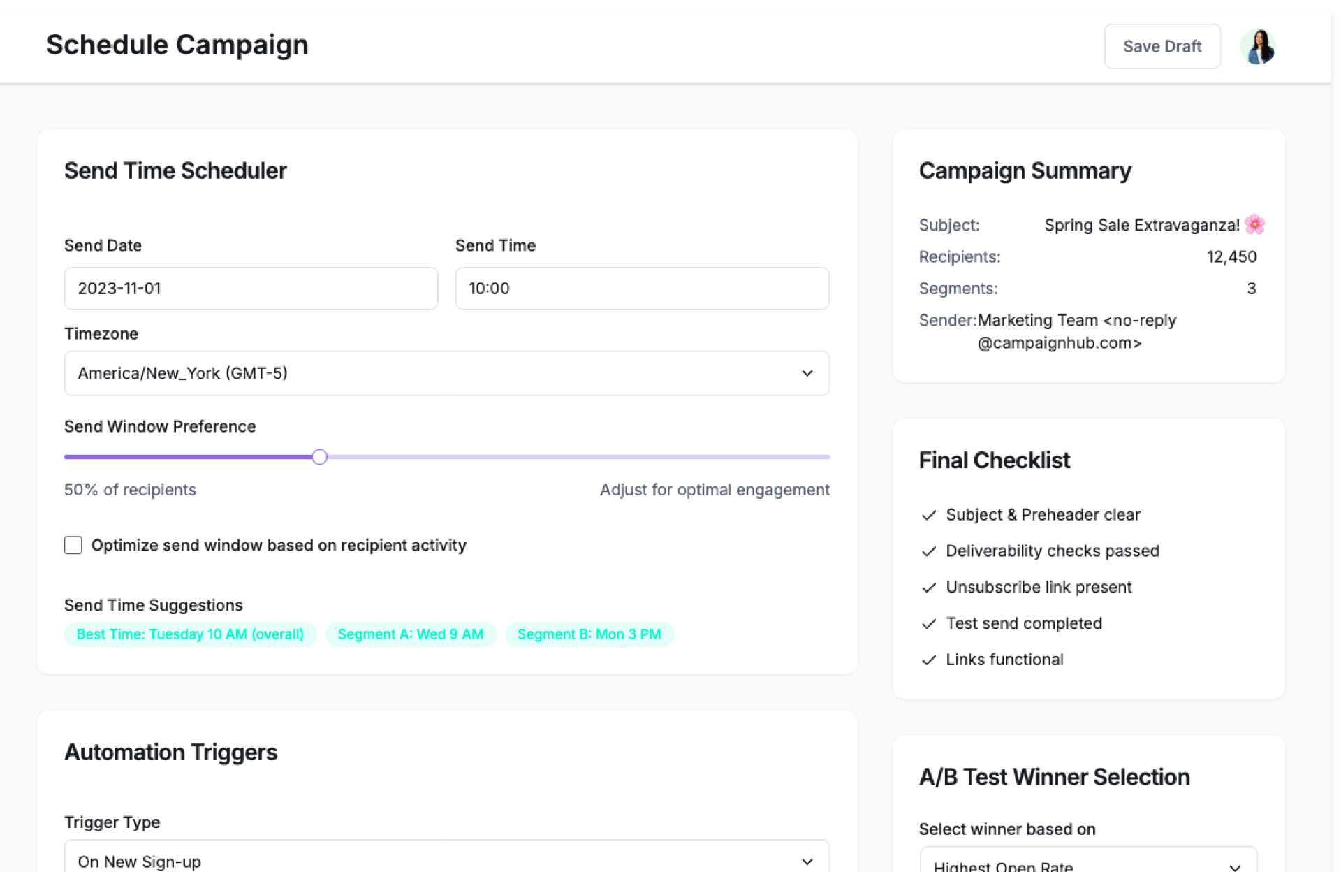Image resolution: width=1341 pixels, height=872 pixels.
Task: Open the Highest Open Rate dropdown
Action: 1087,864
